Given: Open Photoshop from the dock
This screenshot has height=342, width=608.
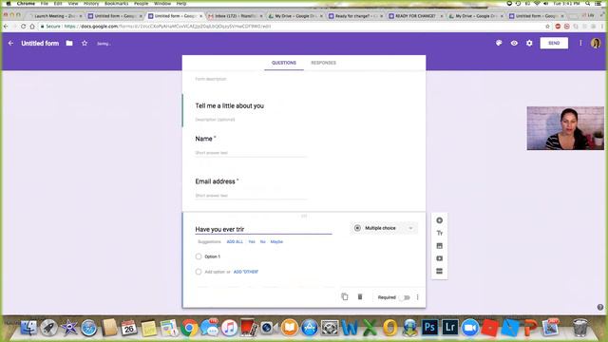Looking at the screenshot, I should point(429,328).
